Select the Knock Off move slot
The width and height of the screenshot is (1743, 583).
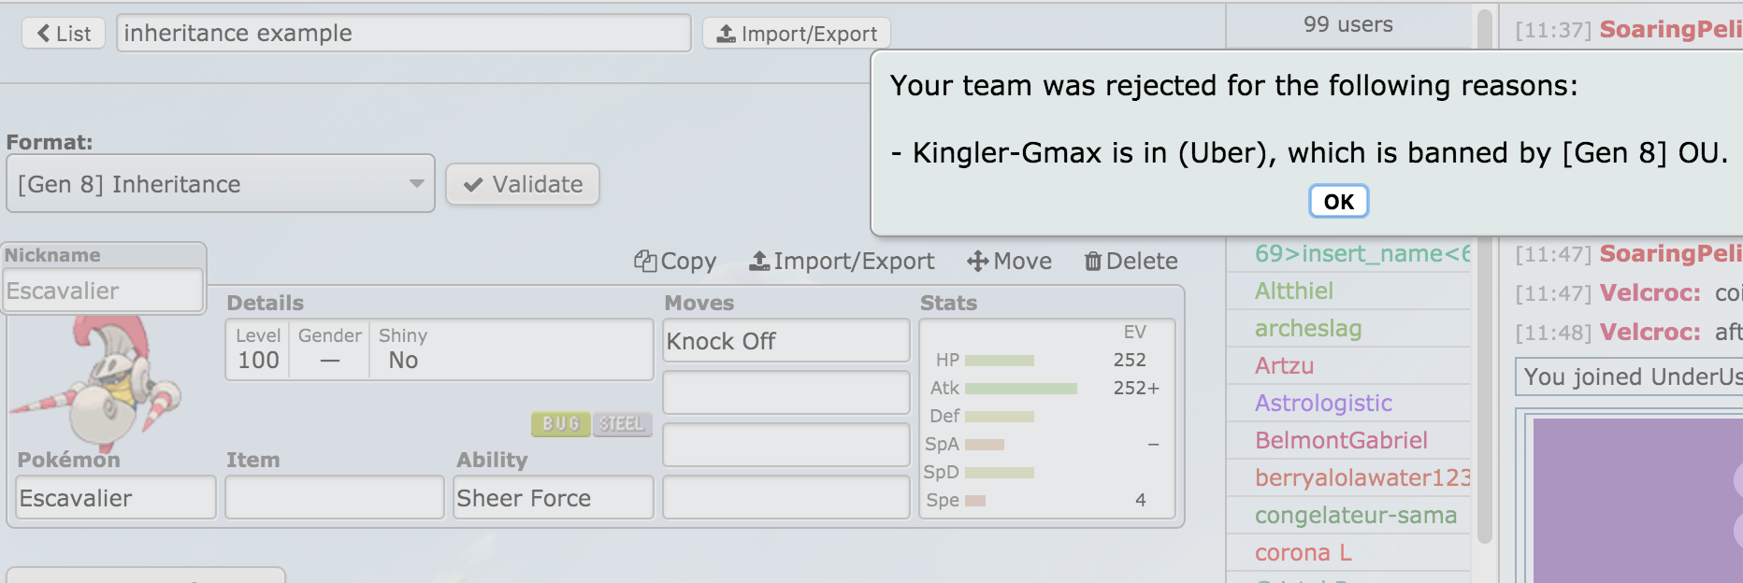(x=785, y=341)
